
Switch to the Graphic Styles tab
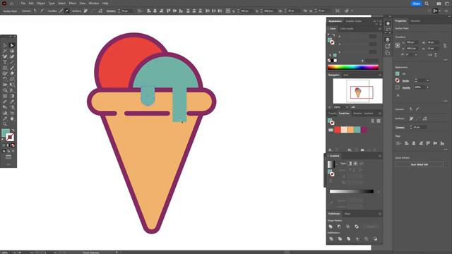pyautogui.click(x=353, y=21)
